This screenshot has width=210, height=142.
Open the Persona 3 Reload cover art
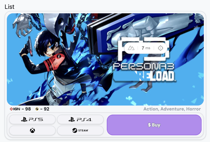pos(105,59)
